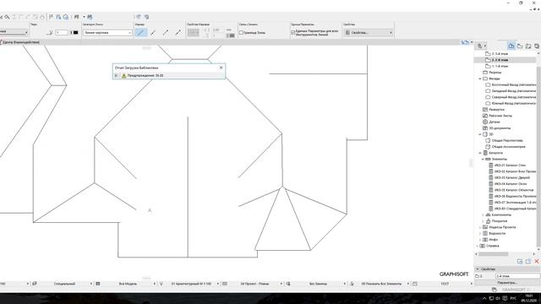This screenshot has height=304, width=541.
Task: Open the Project Map navigator tab
Action: [511, 46]
